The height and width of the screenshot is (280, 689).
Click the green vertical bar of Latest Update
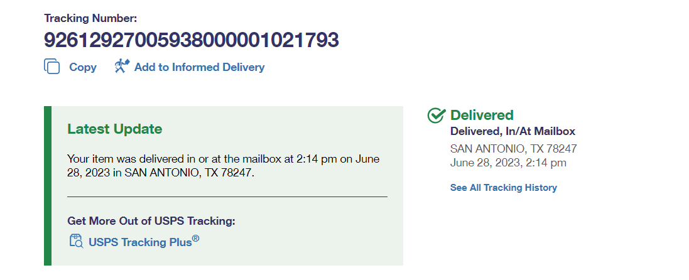[47, 185]
